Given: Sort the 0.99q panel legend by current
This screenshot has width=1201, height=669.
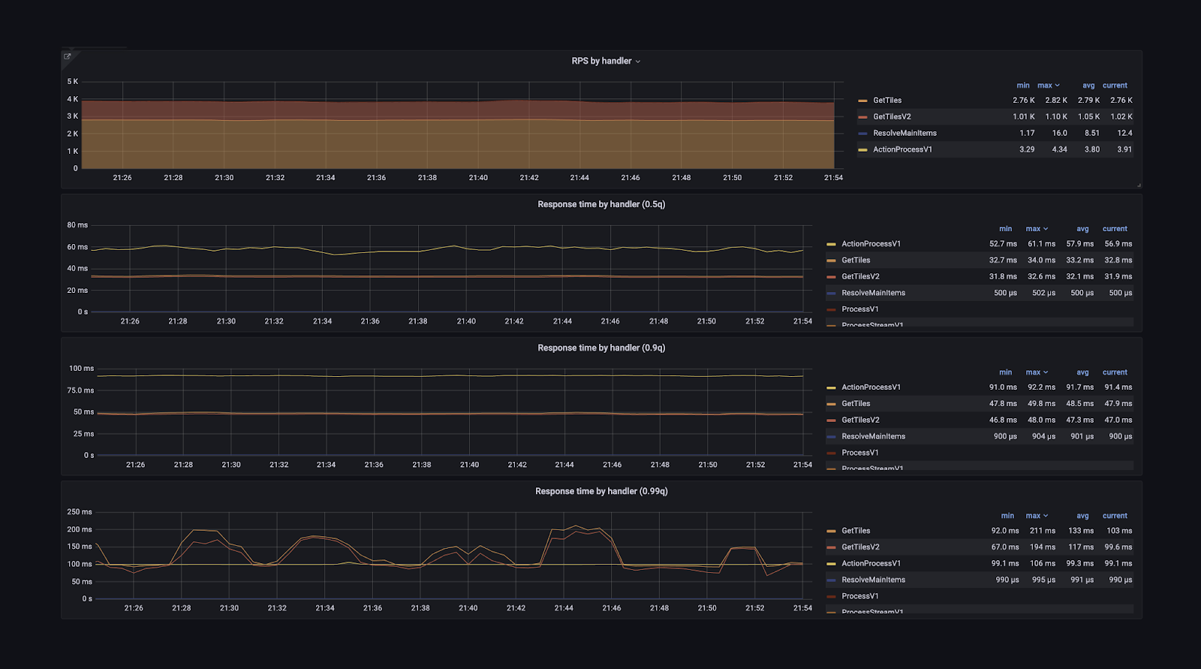Looking at the screenshot, I should 1115,516.
